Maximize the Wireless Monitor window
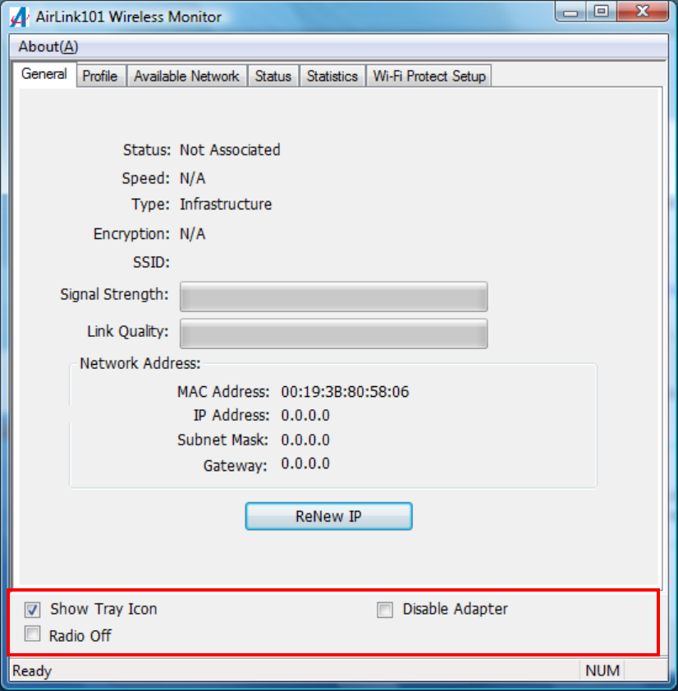The width and height of the screenshot is (678, 691). [x=602, y=12]
